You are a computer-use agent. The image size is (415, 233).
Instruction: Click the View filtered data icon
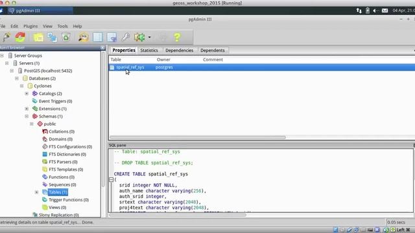pos(112,38)
